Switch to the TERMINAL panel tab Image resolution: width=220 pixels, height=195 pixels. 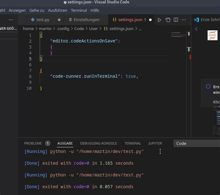click(133, 143)
